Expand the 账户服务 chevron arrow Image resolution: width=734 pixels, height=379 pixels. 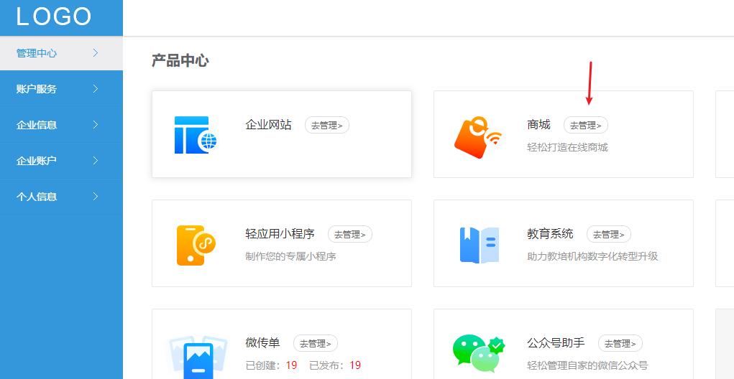(96, 89)
